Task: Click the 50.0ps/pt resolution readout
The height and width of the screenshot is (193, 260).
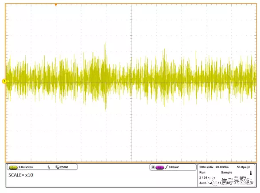Action: (x=244, y=167)
